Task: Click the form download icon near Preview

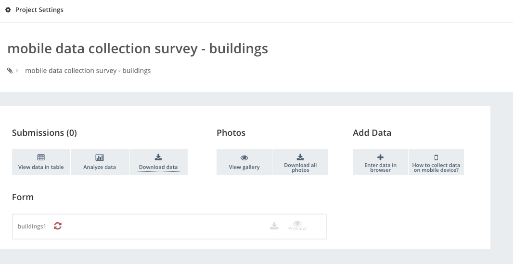Action: point(274,226)
